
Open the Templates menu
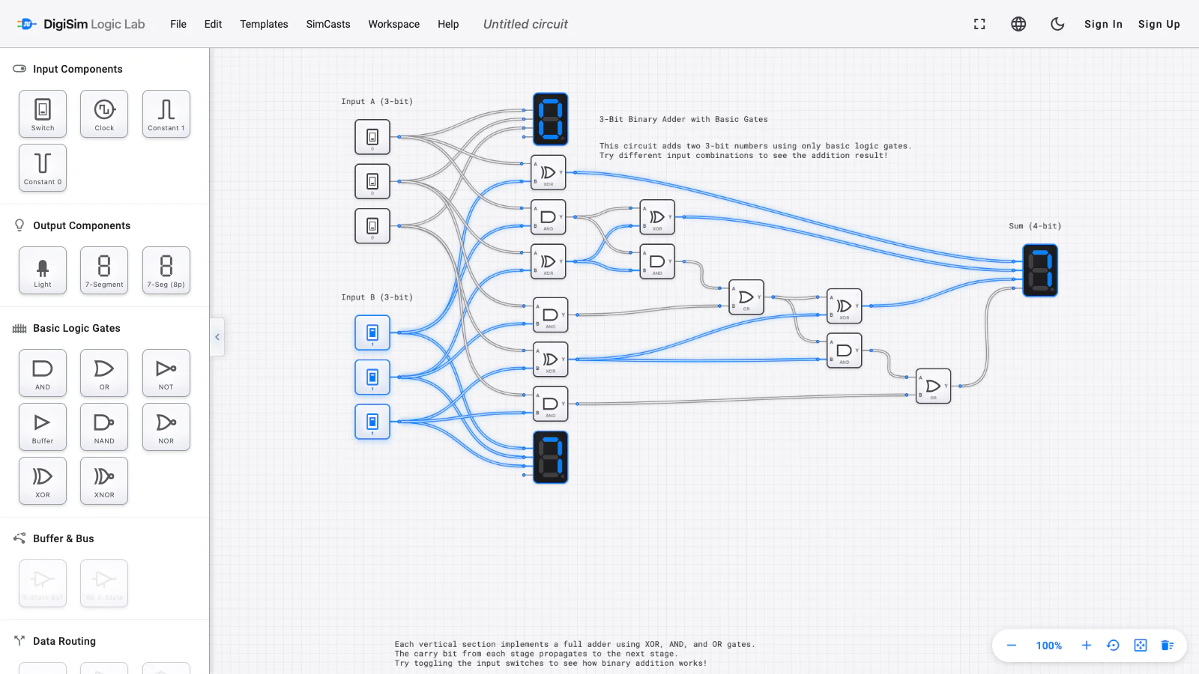[x=264, y=24]
